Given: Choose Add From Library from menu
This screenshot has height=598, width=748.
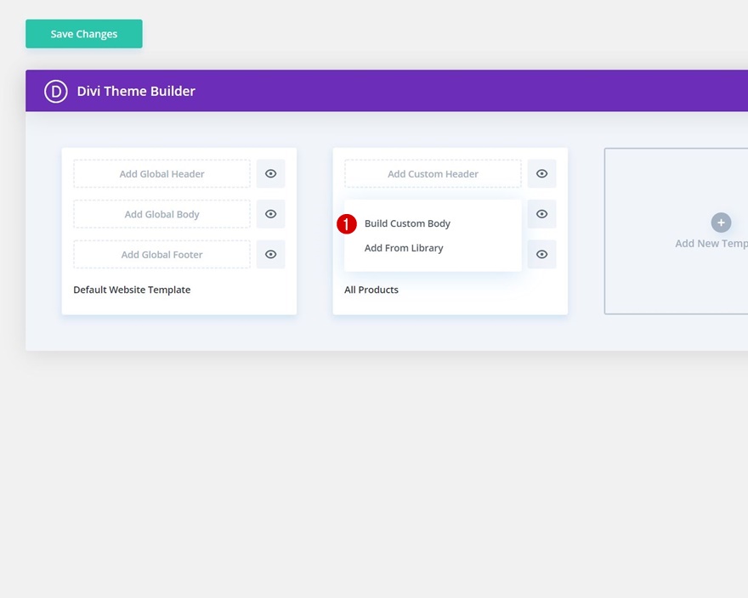Looking at the screenshot, I should click(x=404, y=248).
